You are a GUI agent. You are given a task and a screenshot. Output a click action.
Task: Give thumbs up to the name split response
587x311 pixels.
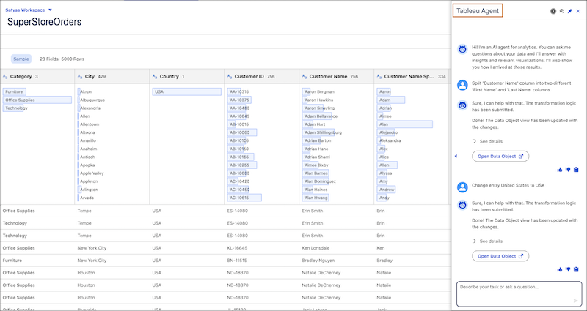[560, 170]
